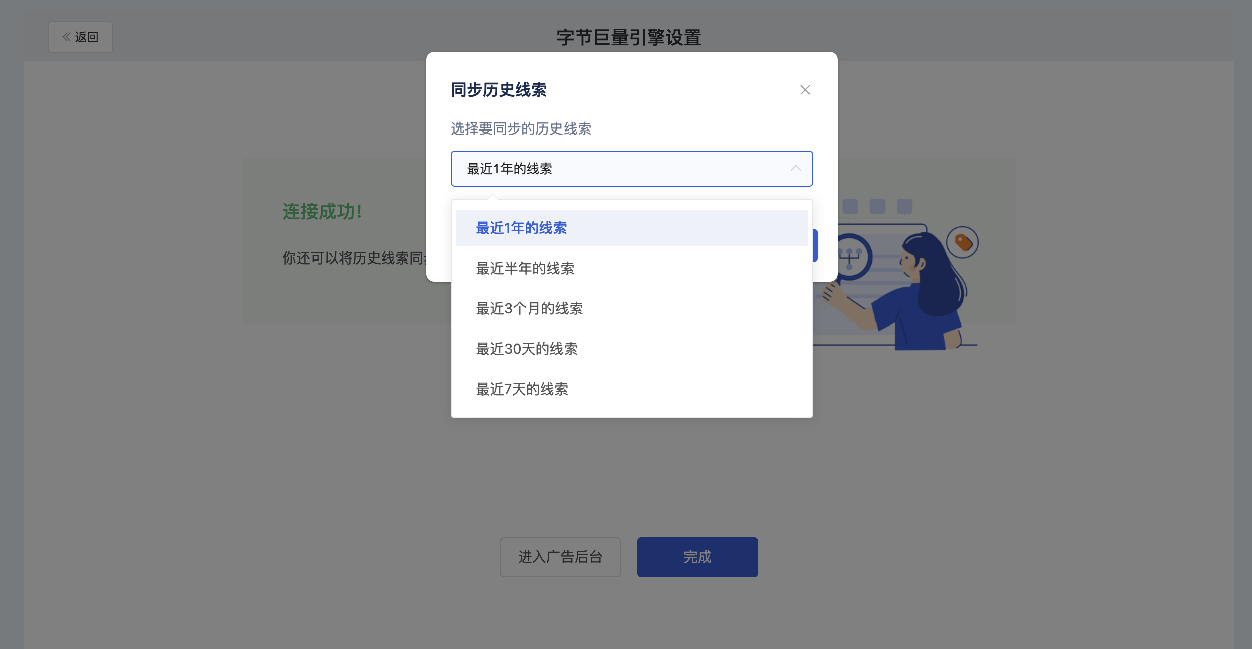Click the orange tag icon in illustration
Screen dimensions: 1252x649
pos(963,242)
